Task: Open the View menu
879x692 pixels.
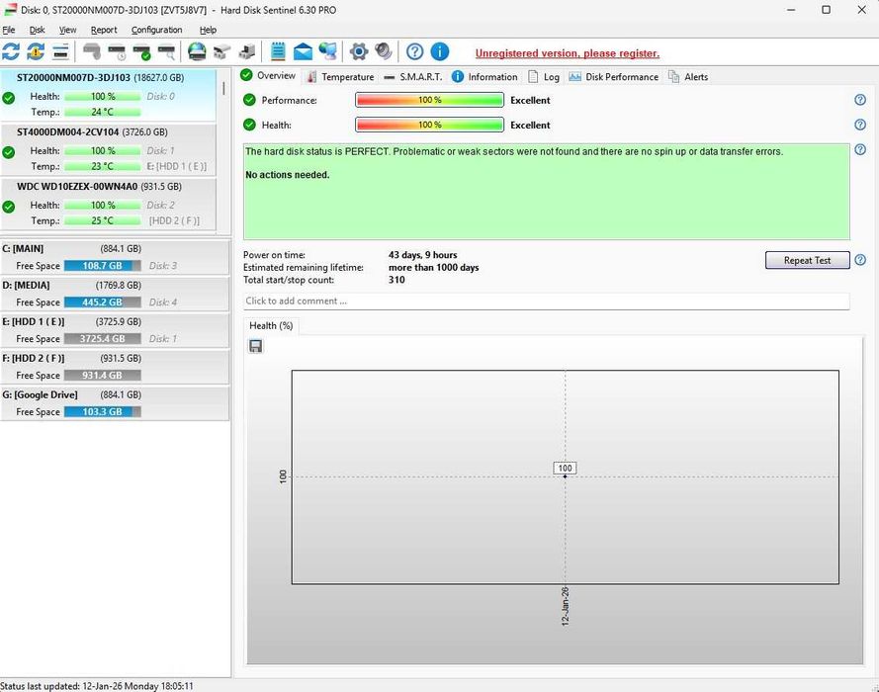Action: click(68, 30)
